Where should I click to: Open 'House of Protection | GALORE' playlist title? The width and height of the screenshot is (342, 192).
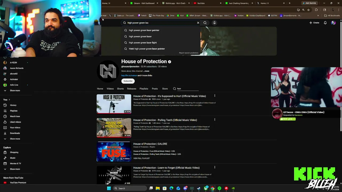[x=150, y=144]
